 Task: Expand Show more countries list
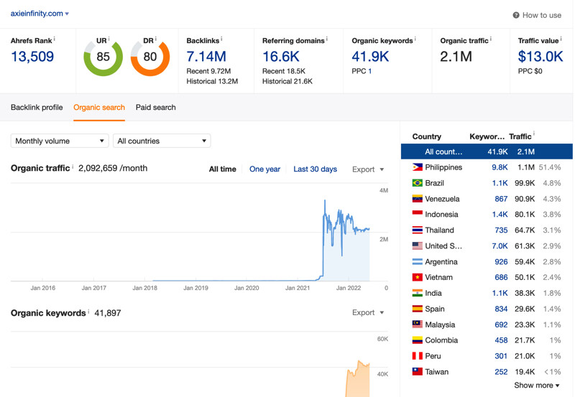pos(536,386)
